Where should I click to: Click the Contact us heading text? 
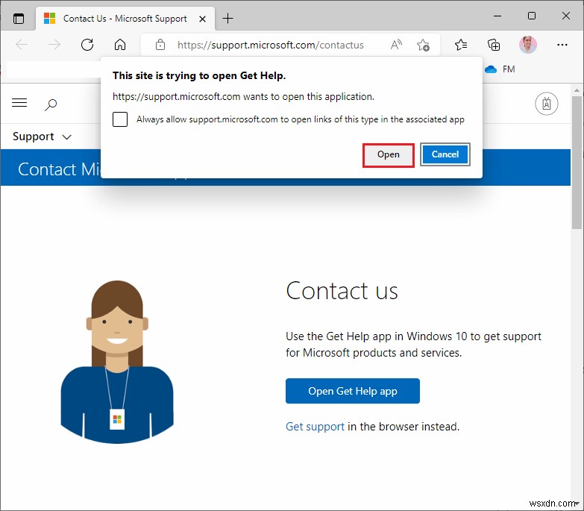point(342,291)
